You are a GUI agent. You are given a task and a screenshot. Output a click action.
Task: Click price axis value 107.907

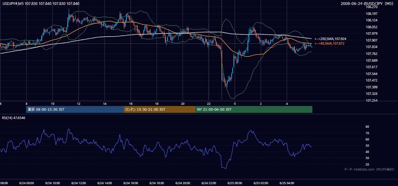(372, 40)
